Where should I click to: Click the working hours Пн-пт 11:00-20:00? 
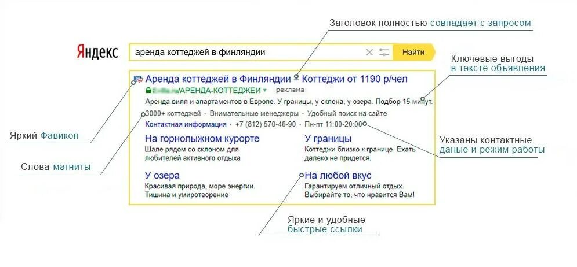coord(333,124)
